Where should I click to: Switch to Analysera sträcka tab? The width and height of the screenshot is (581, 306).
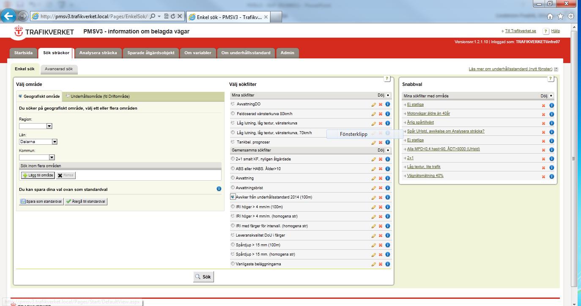click(x=99, y=53)
